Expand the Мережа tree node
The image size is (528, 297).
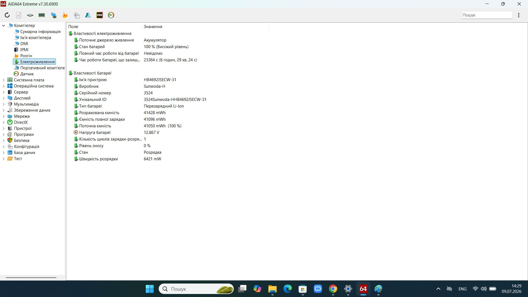(x=4, y=116)
